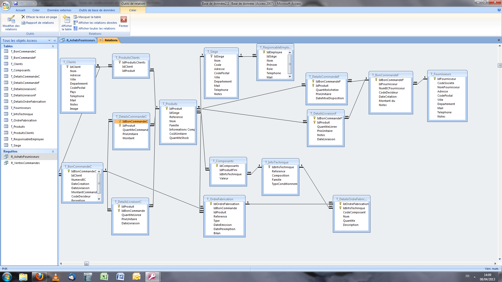Close the Relations document with X
Viewport: 502px width, 282px height.
pos(499,40)
